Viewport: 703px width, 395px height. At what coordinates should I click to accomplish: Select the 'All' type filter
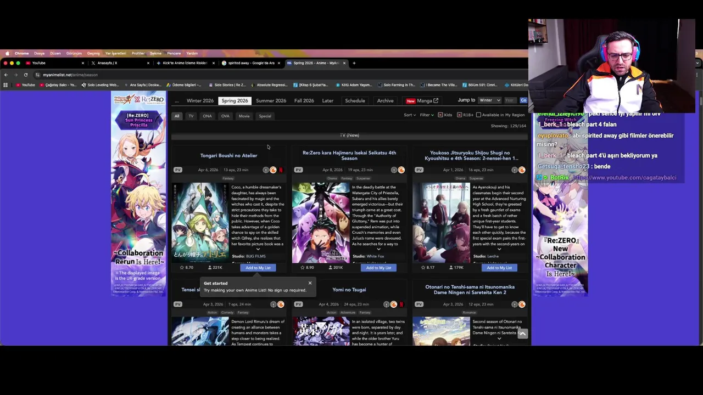pos(177,116)
